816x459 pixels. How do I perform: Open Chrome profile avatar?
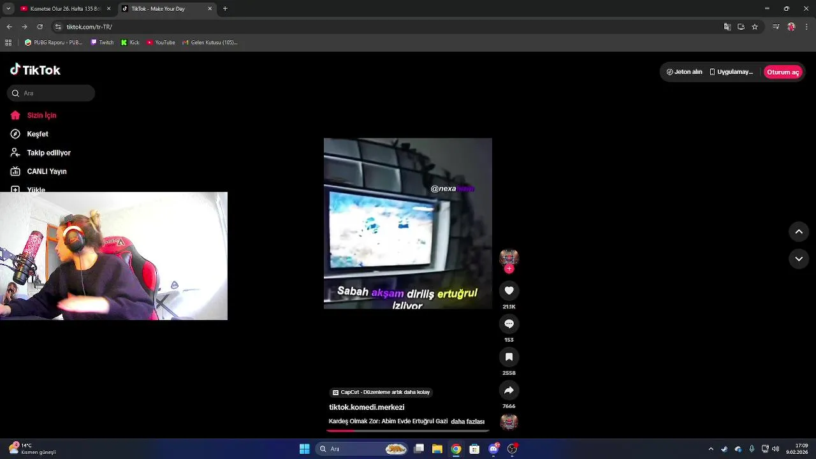tap(791, 27)
